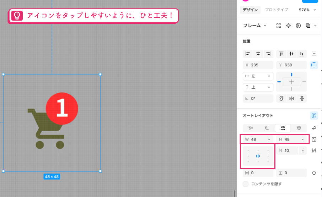The height and width of the screenshot is (197, 322).
Task: Click the X position field 235
Action: [258, 65]
